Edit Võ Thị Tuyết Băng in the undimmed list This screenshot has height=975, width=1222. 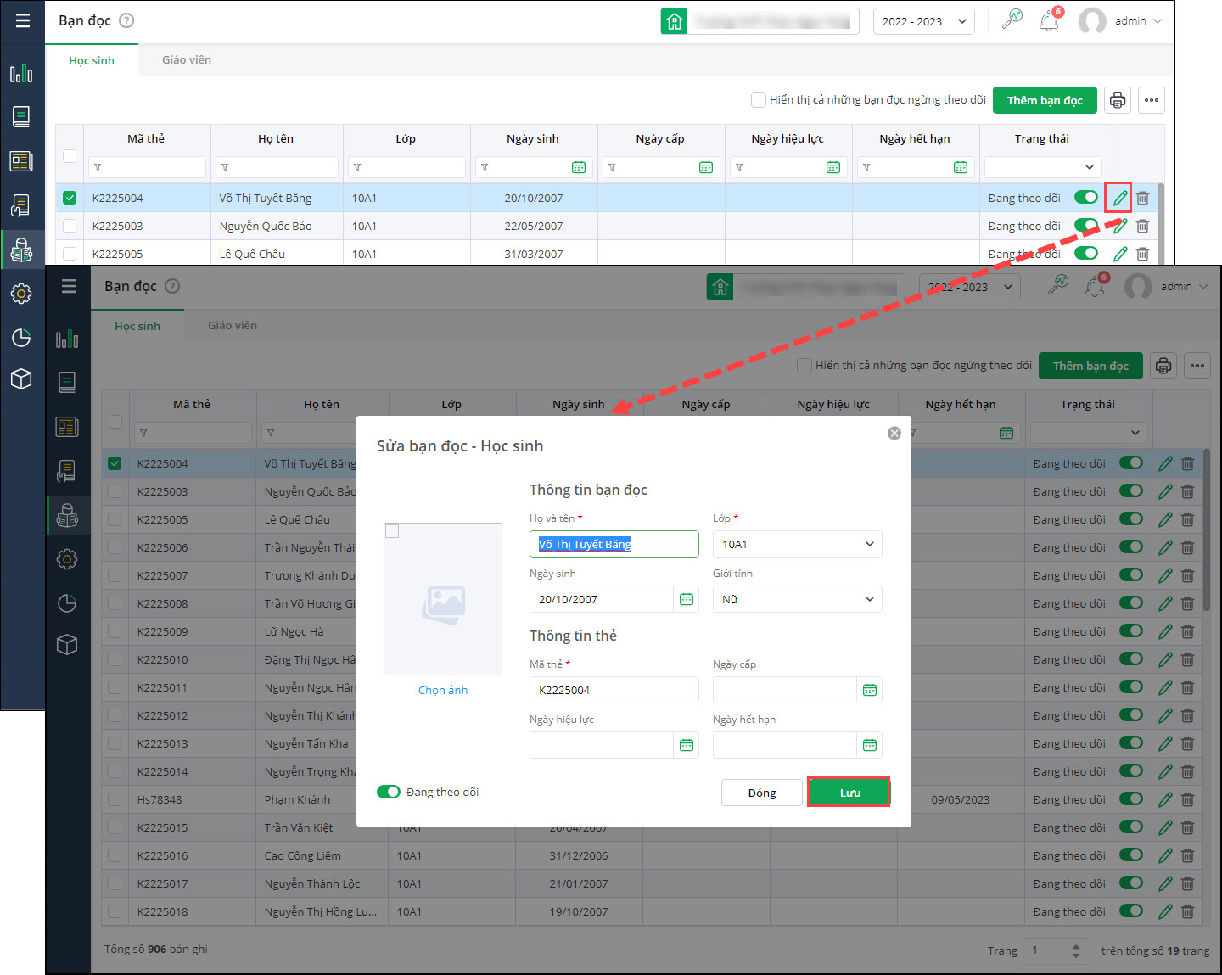(x=1119, y=198)
